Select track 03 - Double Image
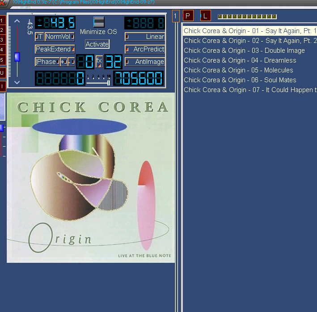The height and width of the screenshot is (312, 317). tap(250, 51)
